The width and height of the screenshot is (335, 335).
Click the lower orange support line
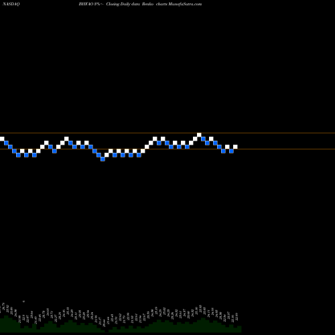[167, 149]
